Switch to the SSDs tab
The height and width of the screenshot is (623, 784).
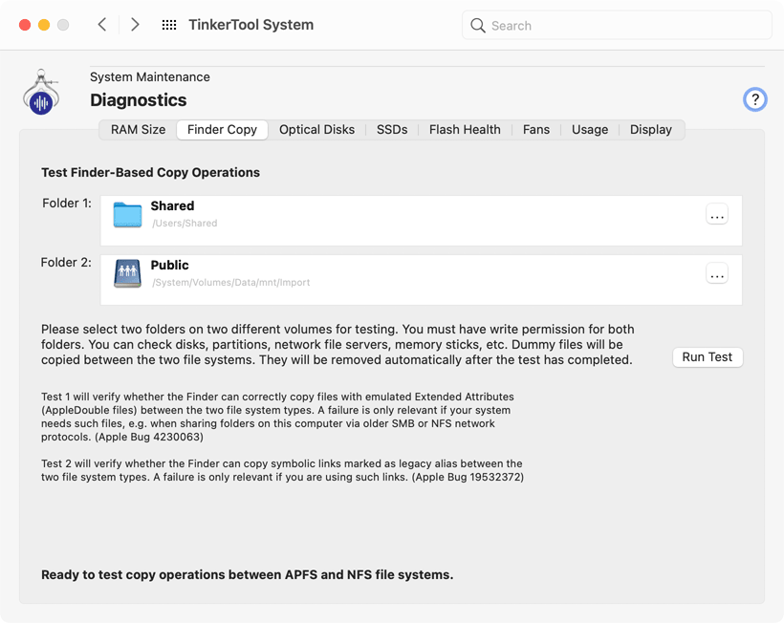point(392,130)
